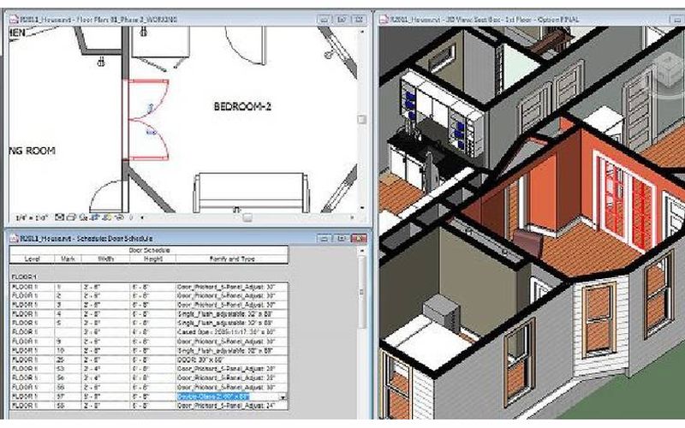Click Single_Flush family cell in Mark 10 row

tap(232, 351)
